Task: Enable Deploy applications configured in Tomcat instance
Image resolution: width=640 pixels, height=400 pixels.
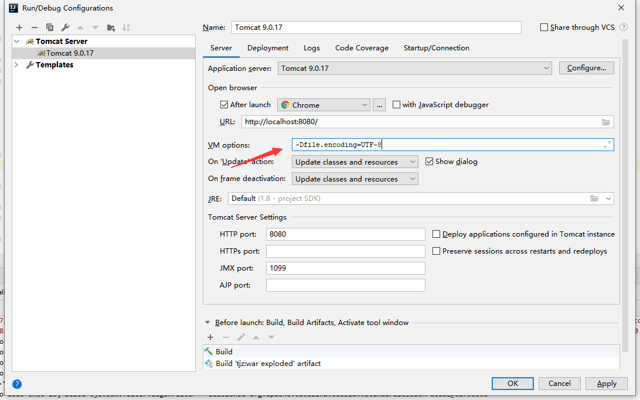Action: [436, 234]
